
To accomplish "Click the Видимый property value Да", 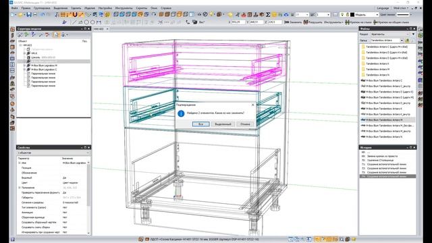I will pos(65,178).
